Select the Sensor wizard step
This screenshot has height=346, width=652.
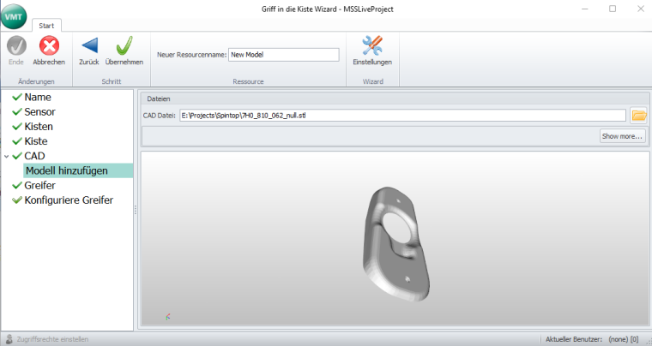41,112
